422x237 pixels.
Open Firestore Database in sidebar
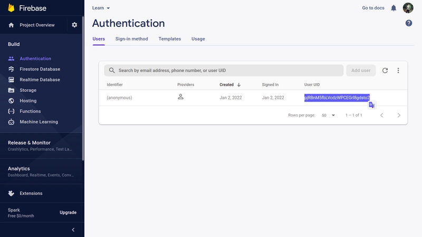(40, 69)
